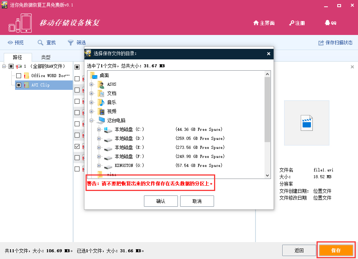Click 保存扫描状态 export icon
The height and width of the screenshot is (259, 358).
click(321, 42)
